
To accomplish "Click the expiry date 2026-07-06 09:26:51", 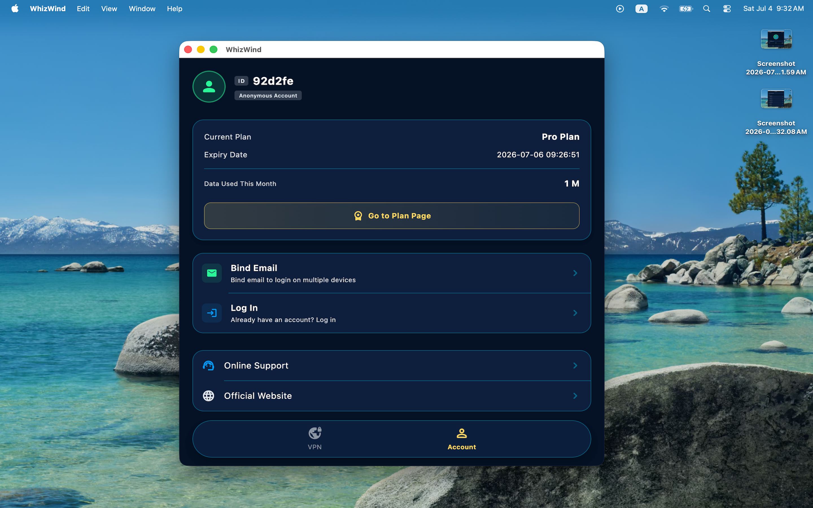I will tap(538, 155).
